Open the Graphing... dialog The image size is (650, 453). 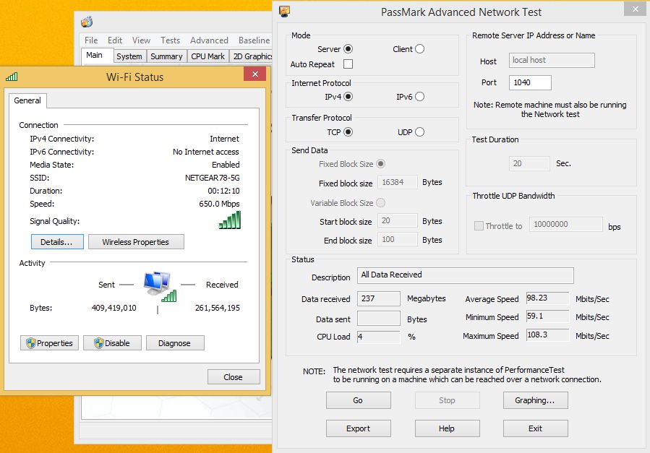tap(535, 400)
